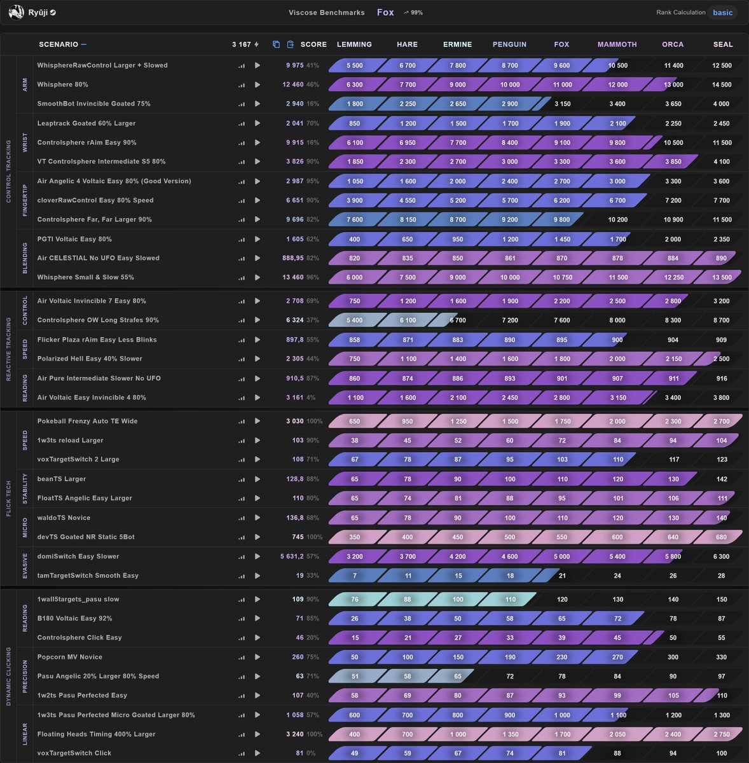Show chart icon for 1w3ts reload Larger
Image resolution: width=749 pixels, height=763 pixels.
point(242,440)
